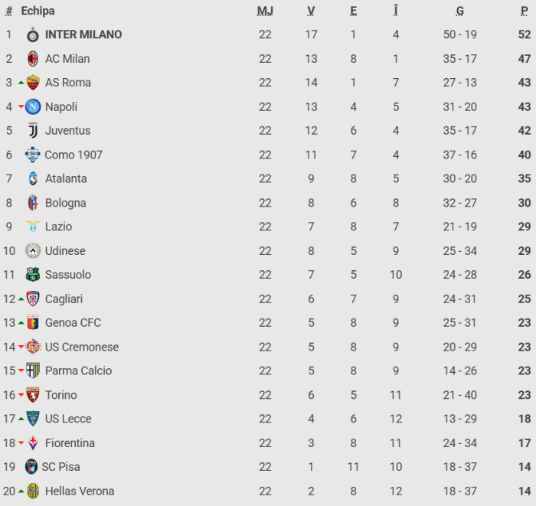Sort by the G goals column header
Screen dimensions: 536x506
(459, 11)
